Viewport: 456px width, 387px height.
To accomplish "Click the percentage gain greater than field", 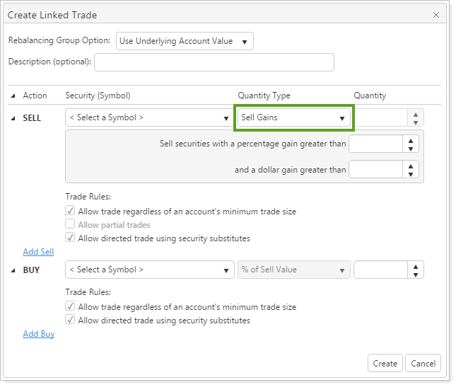I will pos(376,144).
